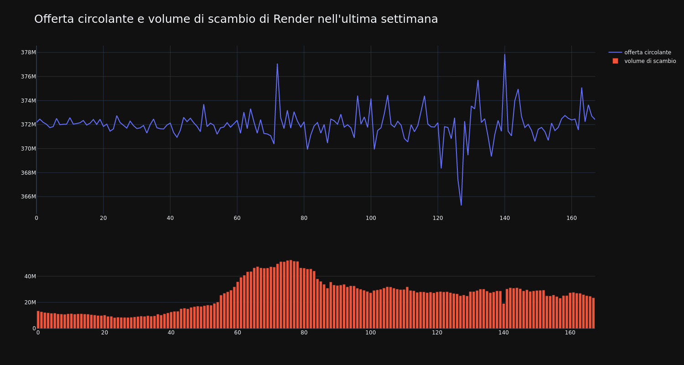Click the 40M label on the volume chart
Screen dimensions: 684x365
[x=30, y=276]
